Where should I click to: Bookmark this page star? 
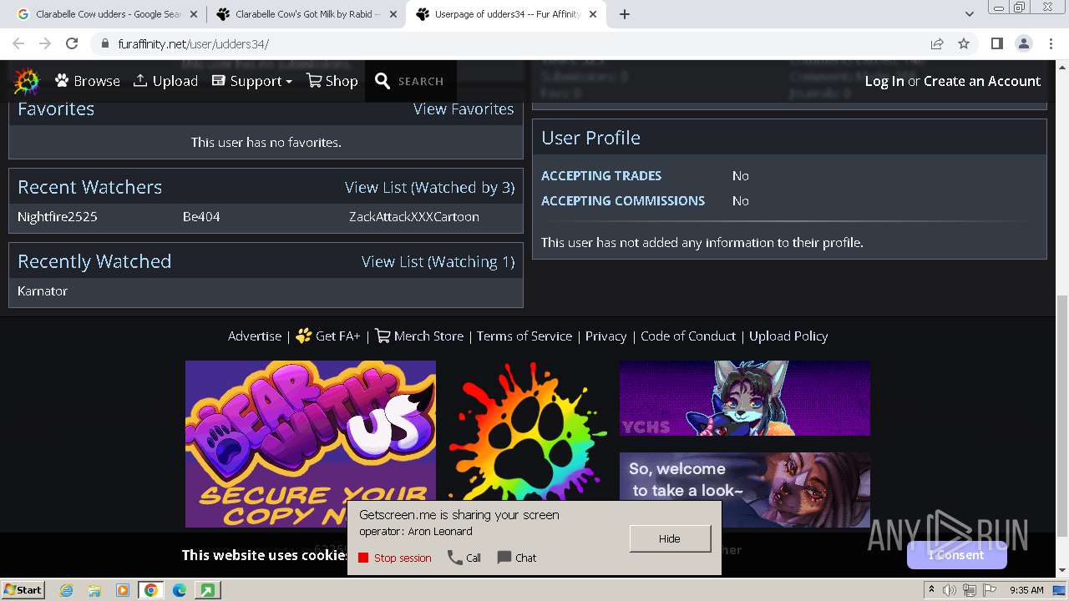pyautogui.click(x=964, y=43)
